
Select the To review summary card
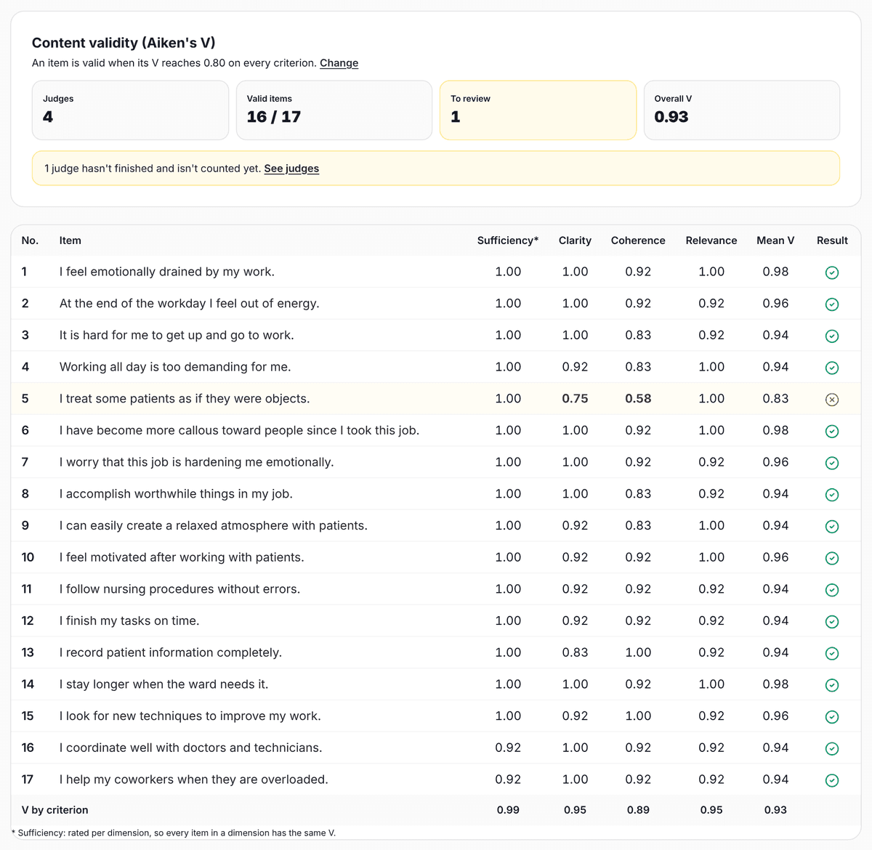coord(538,110)
